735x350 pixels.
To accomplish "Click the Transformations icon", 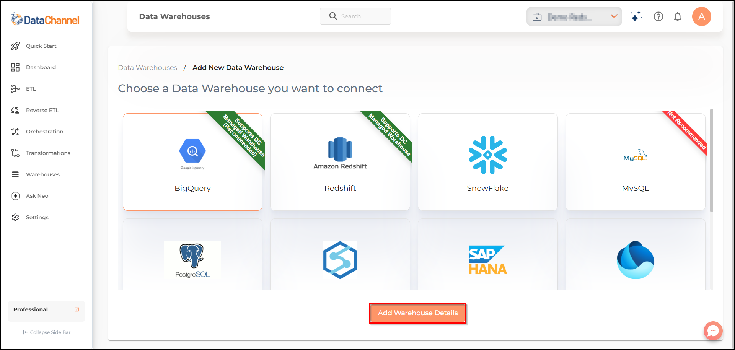I will pos(15,153).
